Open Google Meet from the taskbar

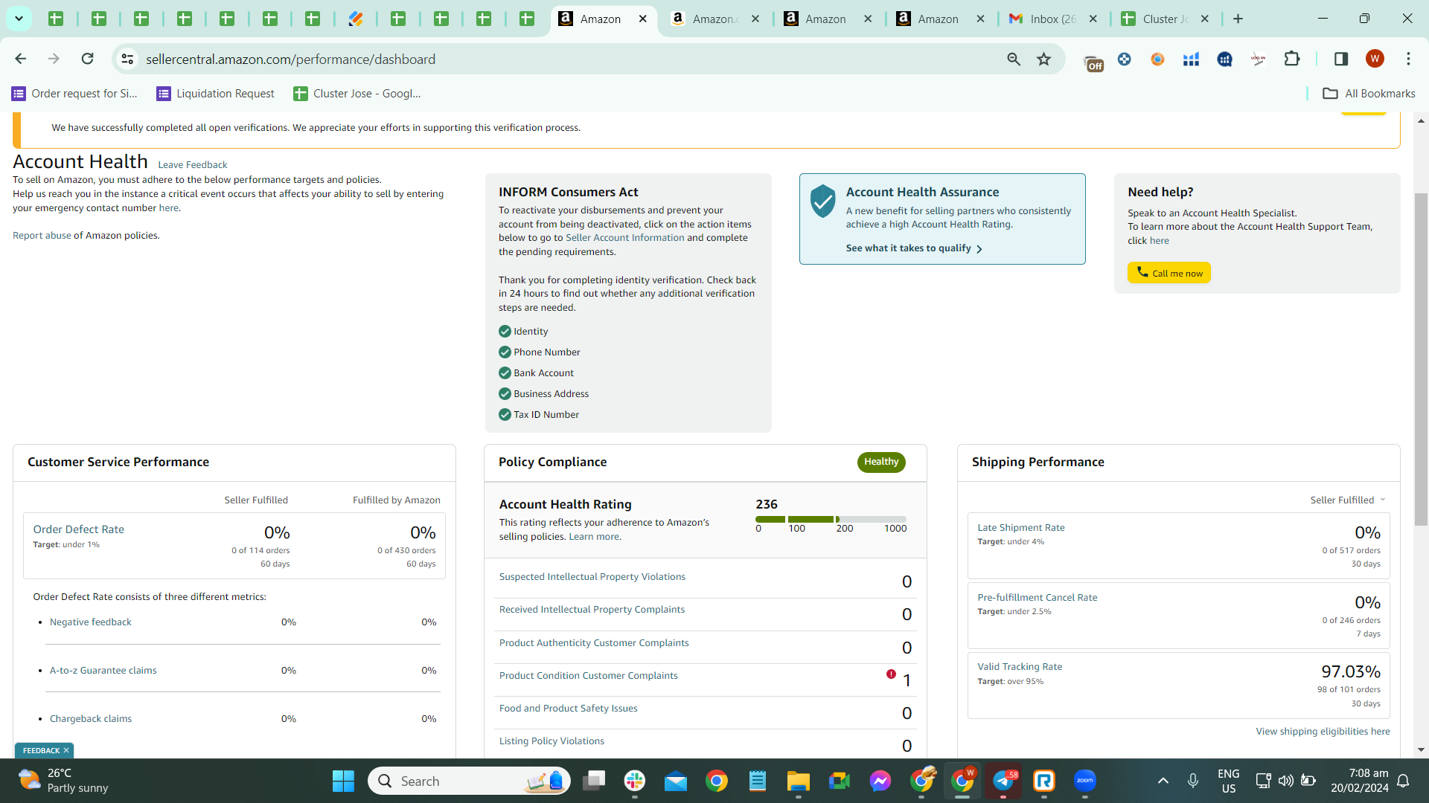[x=840, y=781]
